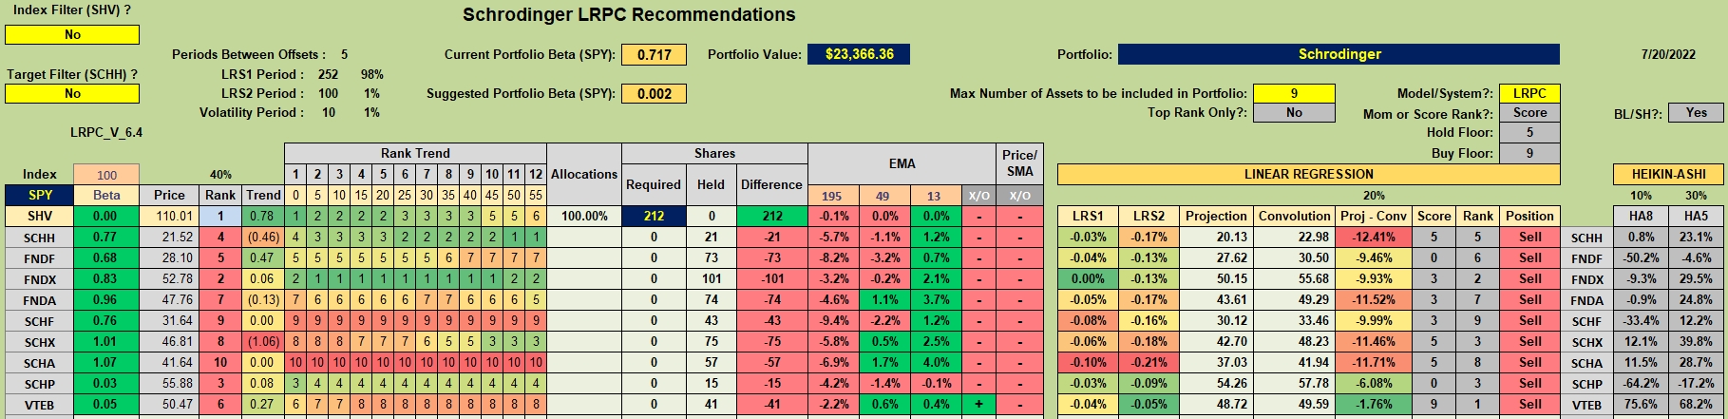Select the SPY index header cell
The width and height of the screenshot is (1728, 419).
click(x=39, y=195)
